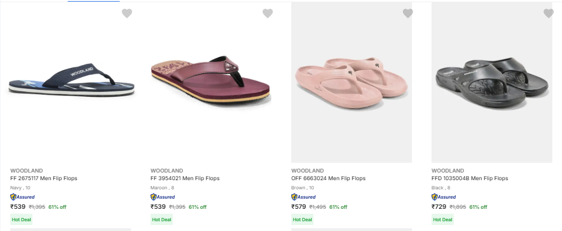Open the OFF 6663024 Men Flip Flops link
Screen dimensions: 562x231
(328, 179)
